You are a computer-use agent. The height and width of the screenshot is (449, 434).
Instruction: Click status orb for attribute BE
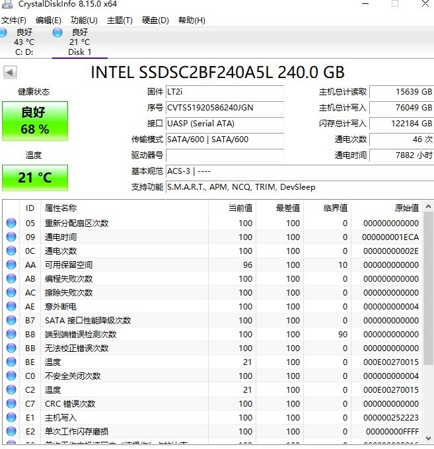coord(11,362)
